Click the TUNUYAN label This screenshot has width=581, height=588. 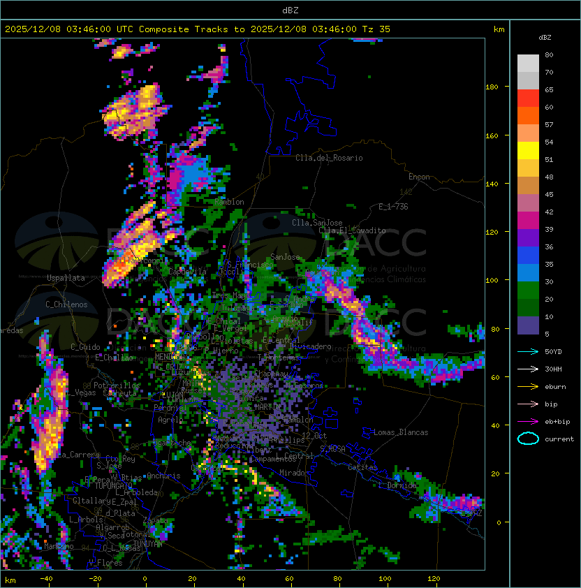[148, 544]
